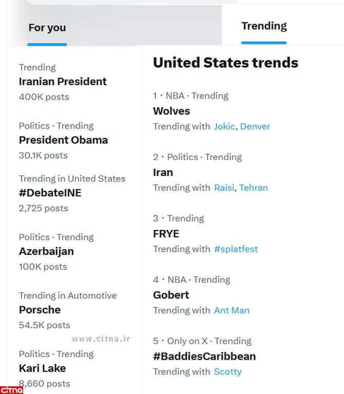Click the Ant Man related link
This screenshot has height=394, width=344.
click(232, 310)
